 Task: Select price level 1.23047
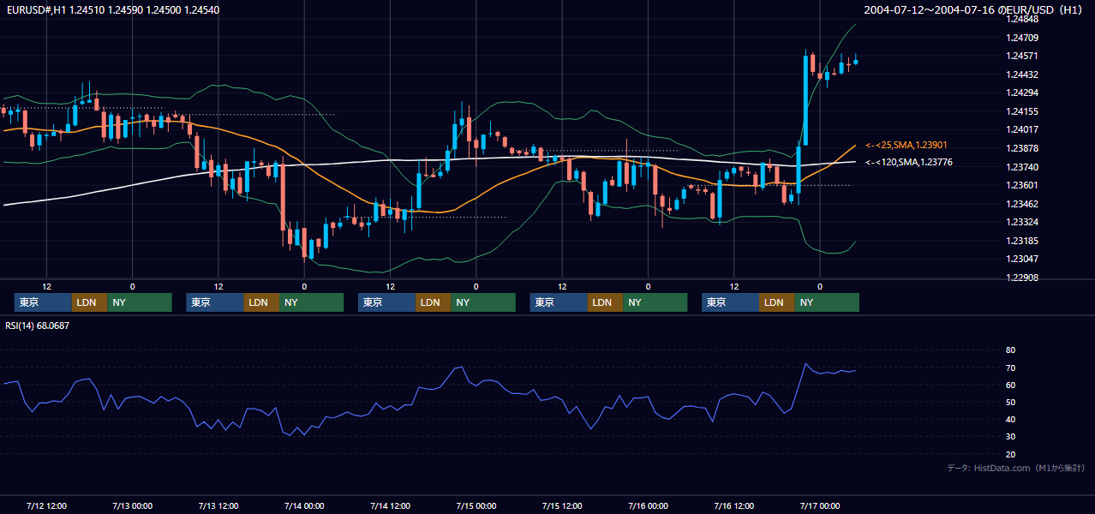click(1021, 259)
